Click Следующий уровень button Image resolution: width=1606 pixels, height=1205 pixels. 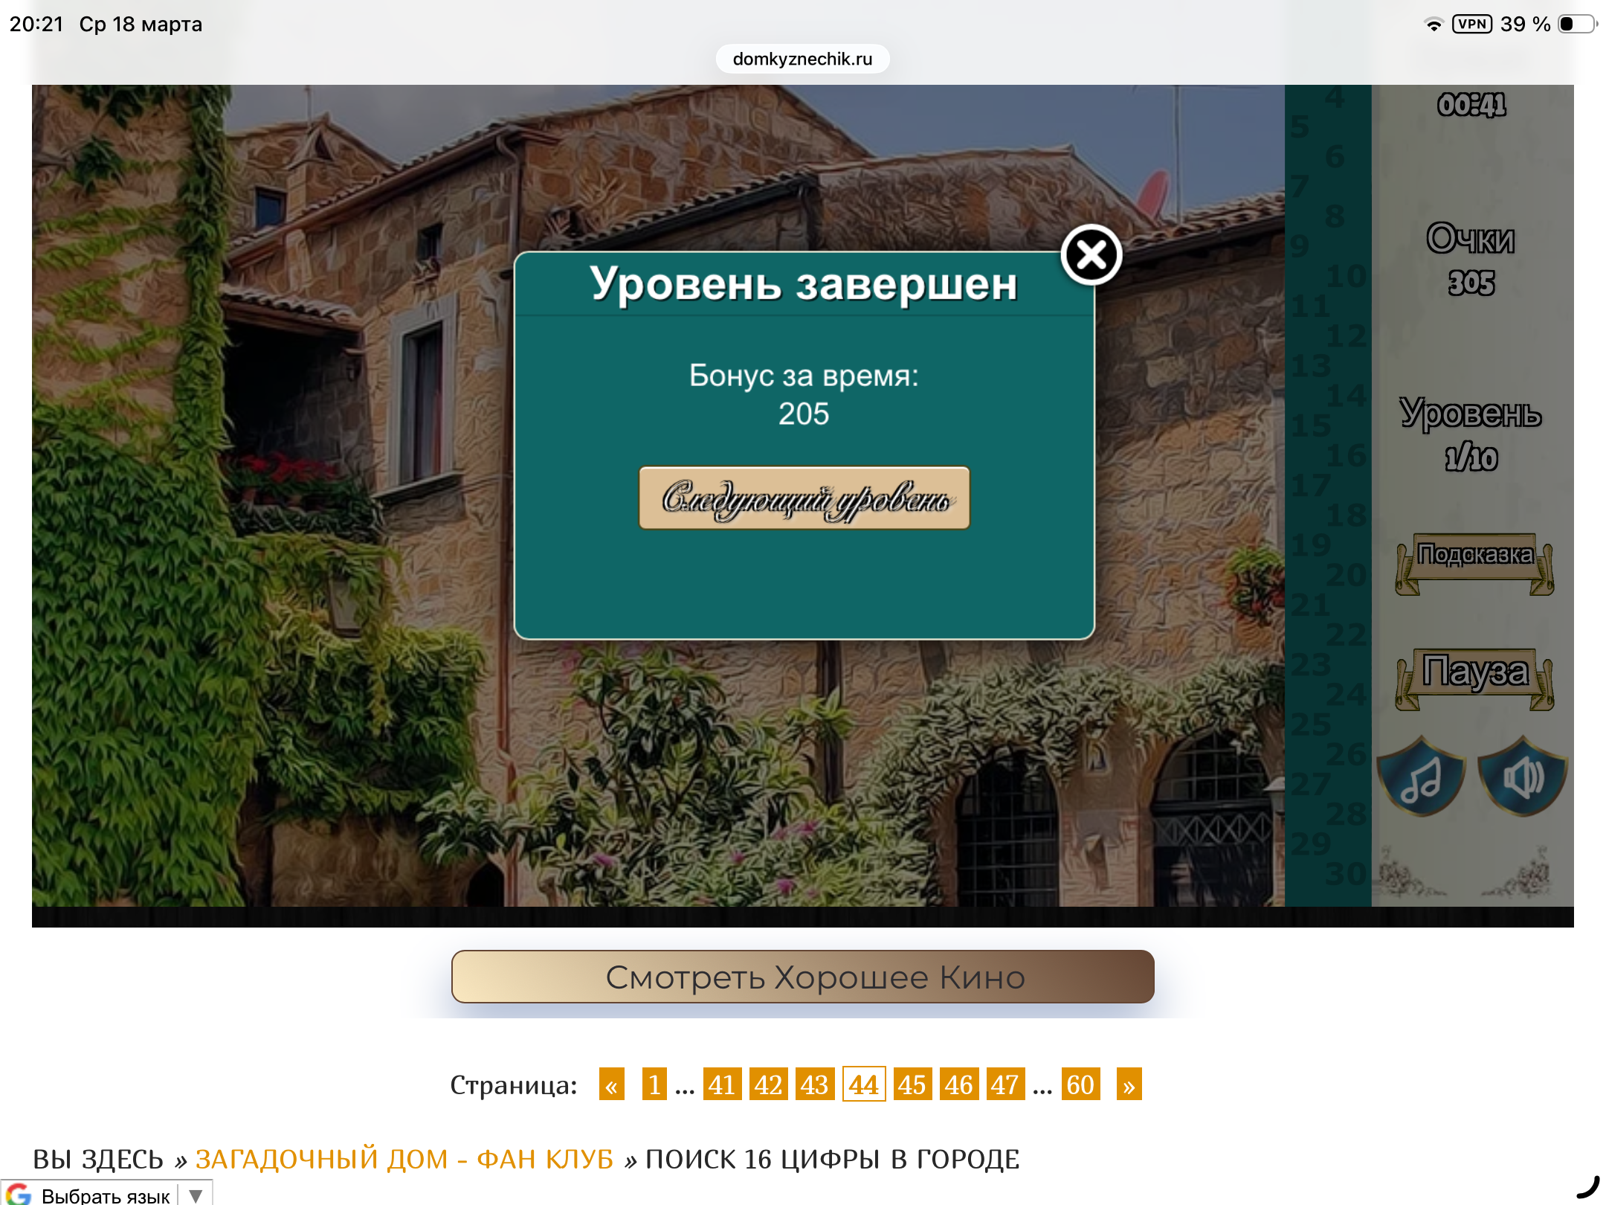804,498
